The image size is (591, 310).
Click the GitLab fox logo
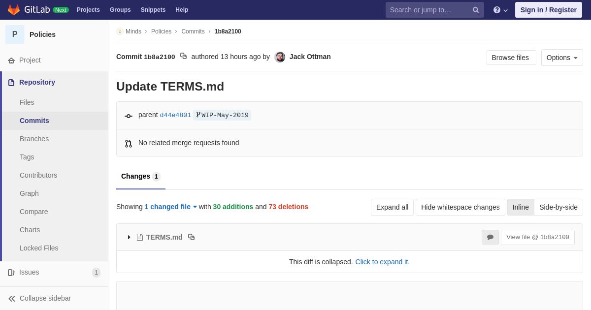click(x=14, y=10)
